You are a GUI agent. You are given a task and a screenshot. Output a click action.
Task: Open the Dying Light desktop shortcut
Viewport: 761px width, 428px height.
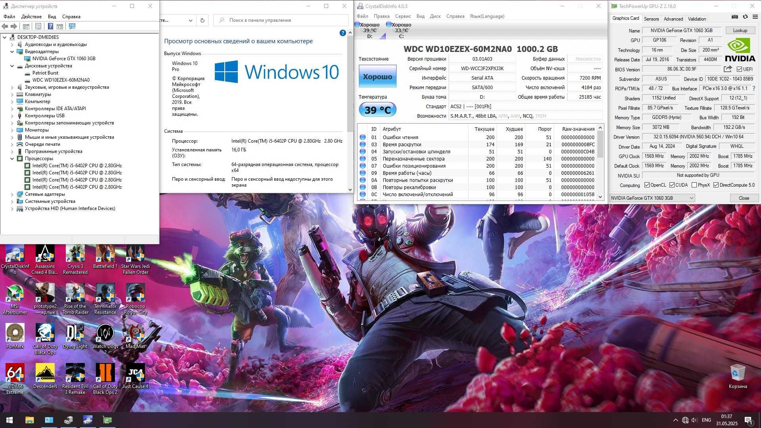tap(75, 336)
